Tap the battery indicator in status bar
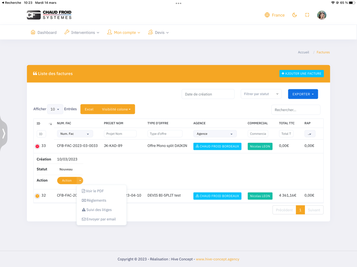Image resolution: width=357 pixels, height=267 pixels. pyautogui.click(x=352, y=3)
